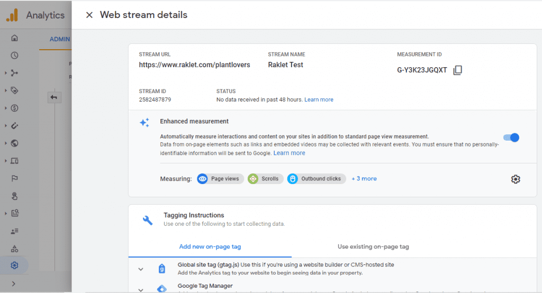Toggle Enhanced measurement switch off
The image size is (542, 293).
(511, 138)
